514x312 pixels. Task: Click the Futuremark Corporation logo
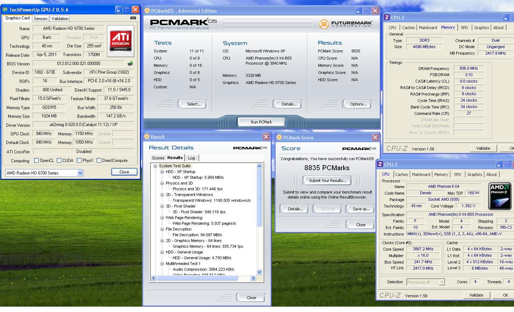pyautogui.click(x=346, y=24)
